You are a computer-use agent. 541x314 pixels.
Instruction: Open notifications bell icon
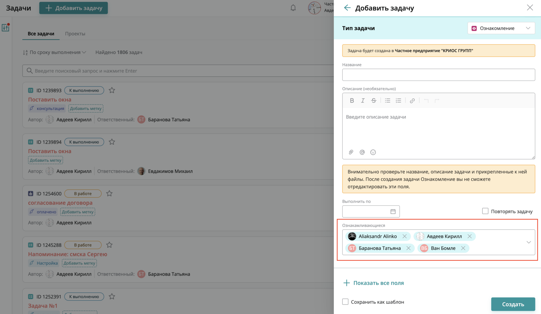(x=293, y=8)
